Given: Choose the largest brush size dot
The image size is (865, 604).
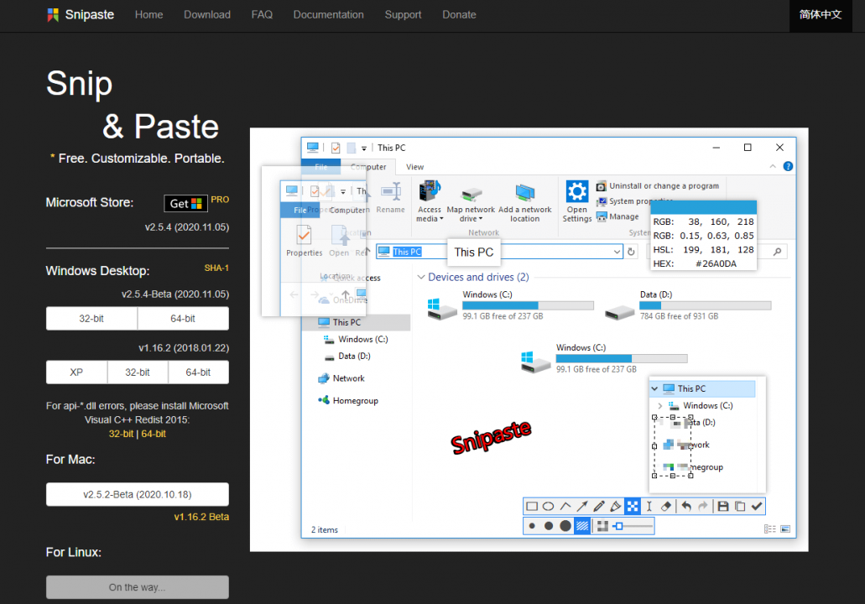Looking at the screenshot, I should (x=565, y=526).
